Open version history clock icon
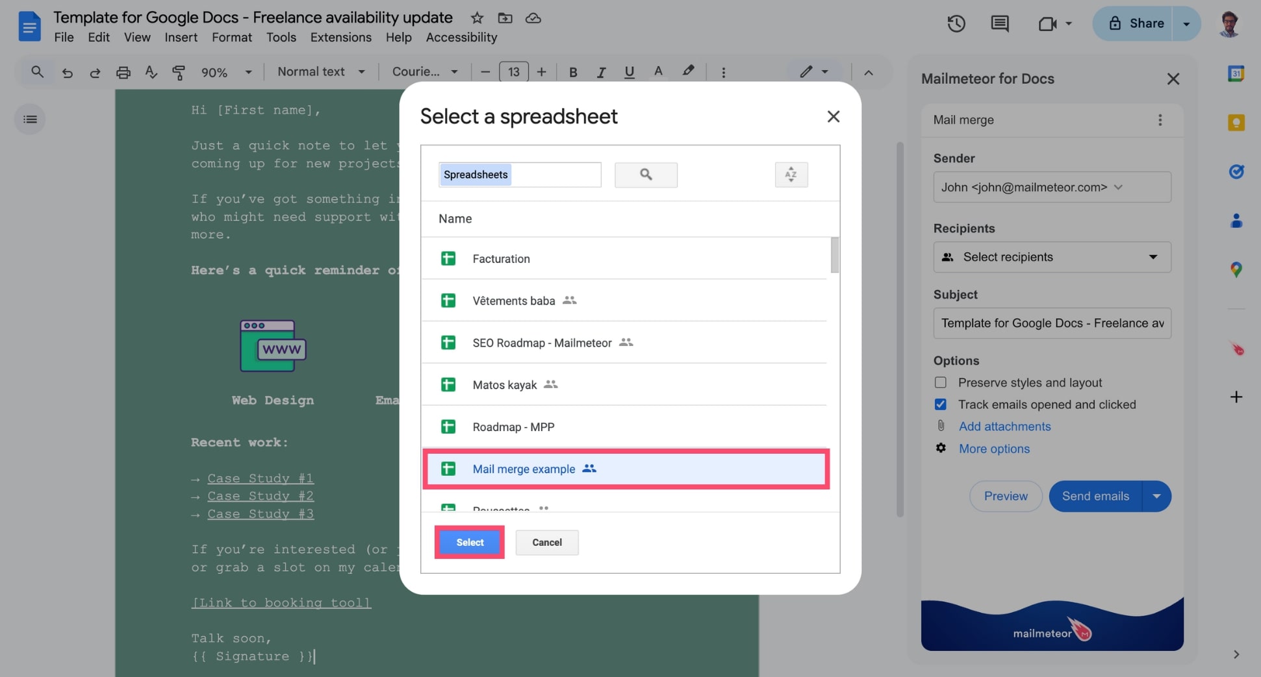The height and width of the screenshot is (677, 1261). (x=956, y=24)
